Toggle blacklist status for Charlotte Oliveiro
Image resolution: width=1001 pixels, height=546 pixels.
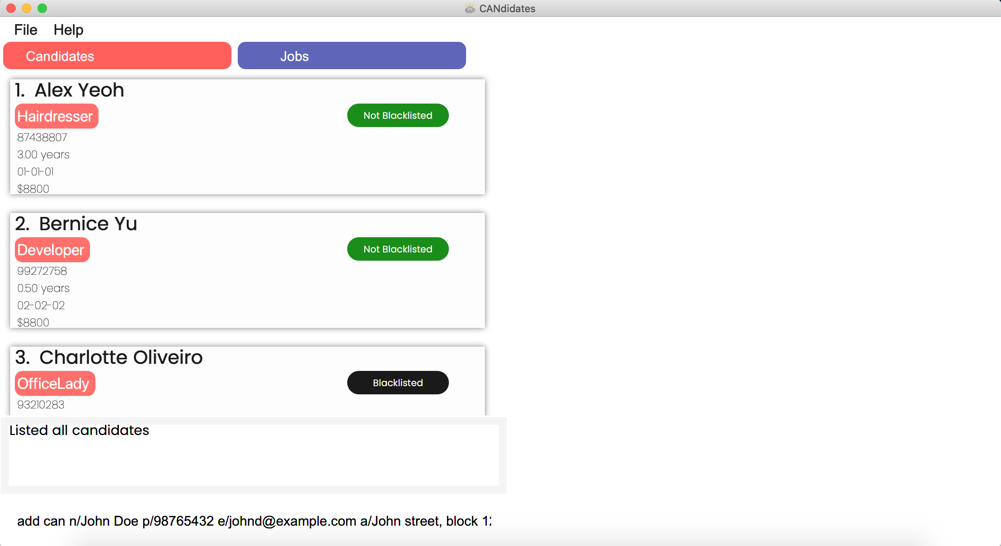pos(398,383)
